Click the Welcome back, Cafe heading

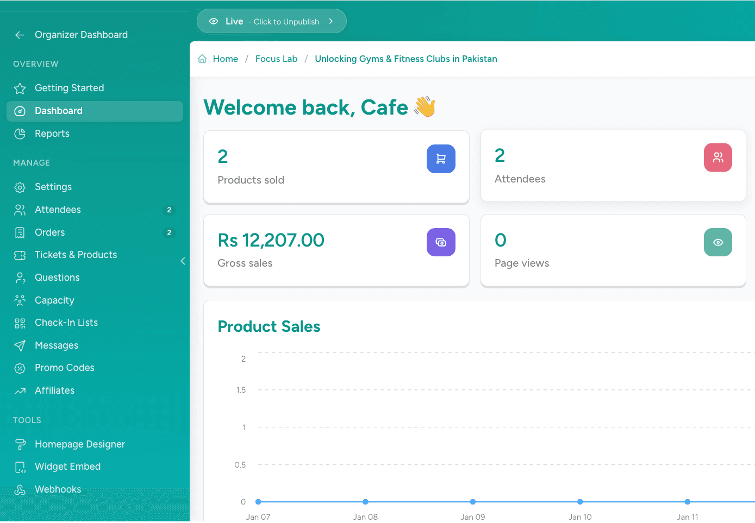(x=320, y=107)
